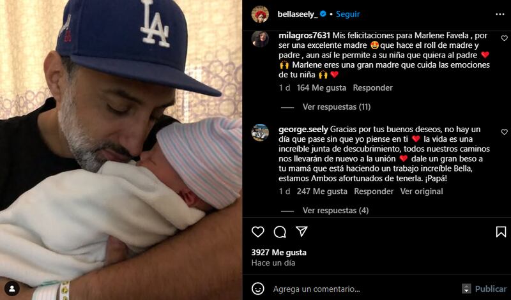Open george.seely username link
Image resolution: width=511 pixels, height=300 pixels.
pyautogui.click(x=303, y=130)
